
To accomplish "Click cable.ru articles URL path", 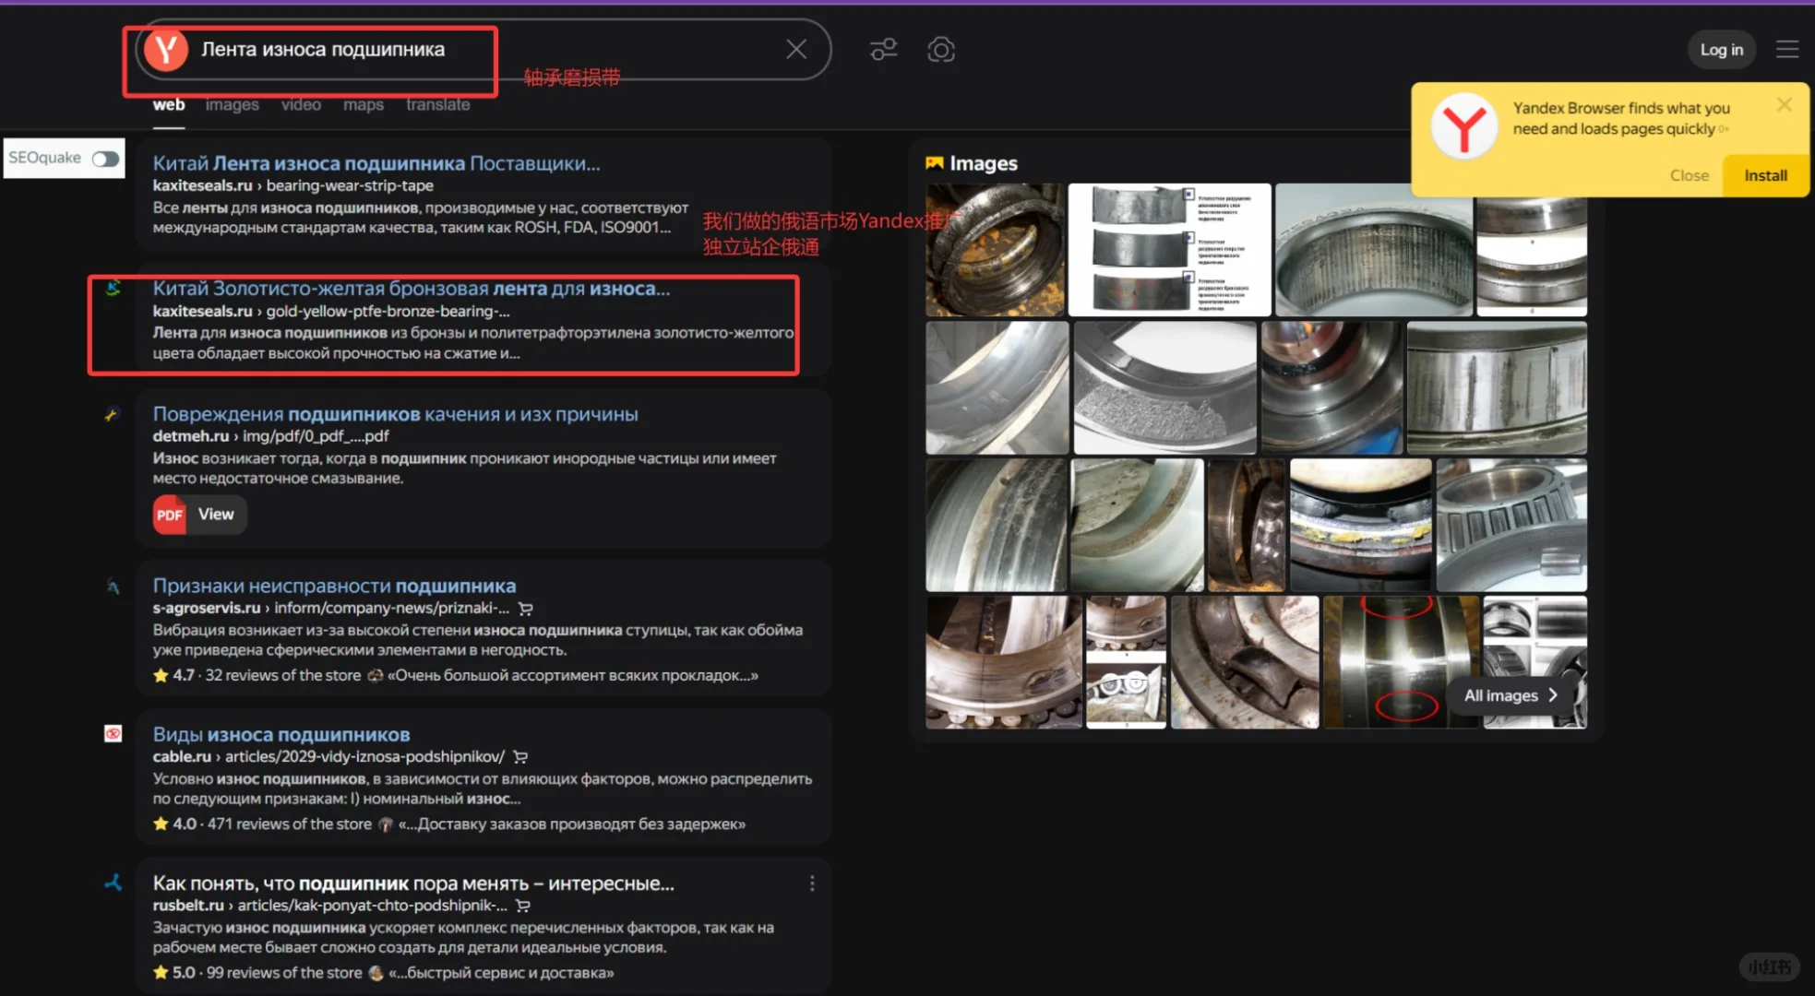I will [328, 756].
